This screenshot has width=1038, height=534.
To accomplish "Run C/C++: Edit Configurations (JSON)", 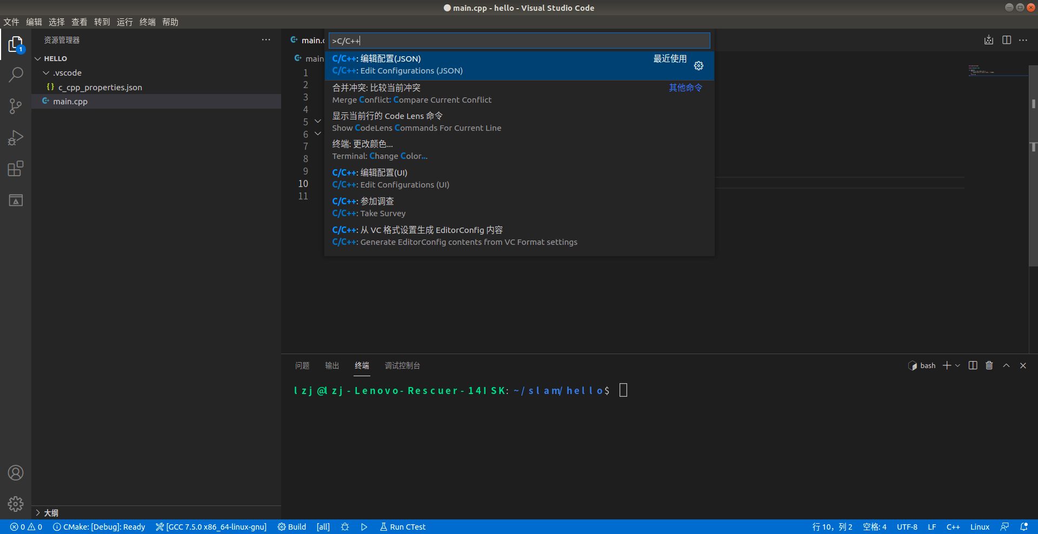I will tap(519, 65).
